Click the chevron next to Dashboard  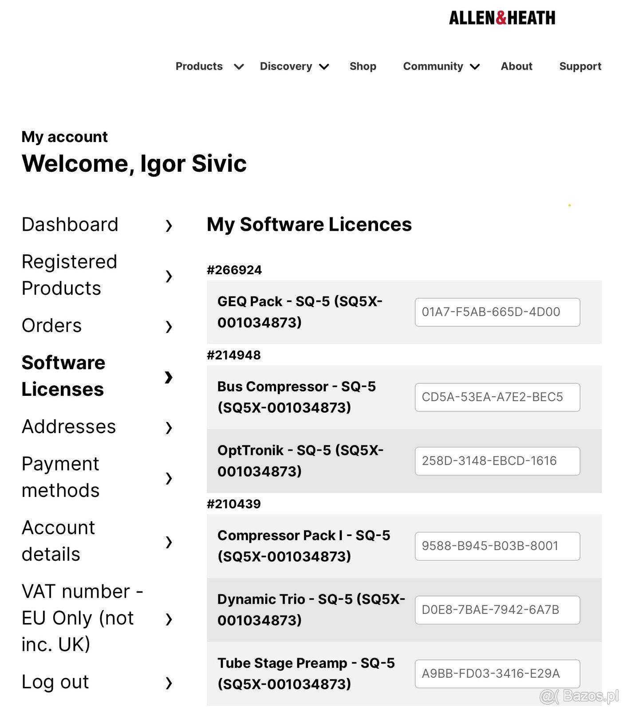[169, 225]
